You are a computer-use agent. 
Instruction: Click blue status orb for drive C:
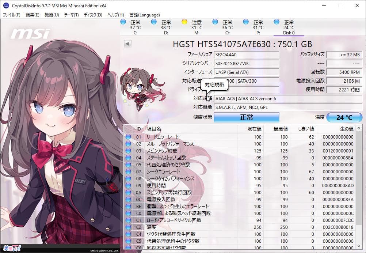[x=123, y=22]
